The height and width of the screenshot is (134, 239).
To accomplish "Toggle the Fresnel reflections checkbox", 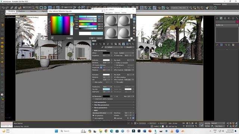I will (x=93, y=65).
